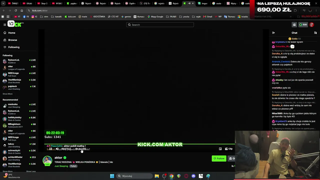Open the user profile avatar menu
This screenshot has height=180, width=320.
coord(311,25)
